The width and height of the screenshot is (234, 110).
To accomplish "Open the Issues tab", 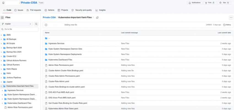I will (x=19, y=10).
